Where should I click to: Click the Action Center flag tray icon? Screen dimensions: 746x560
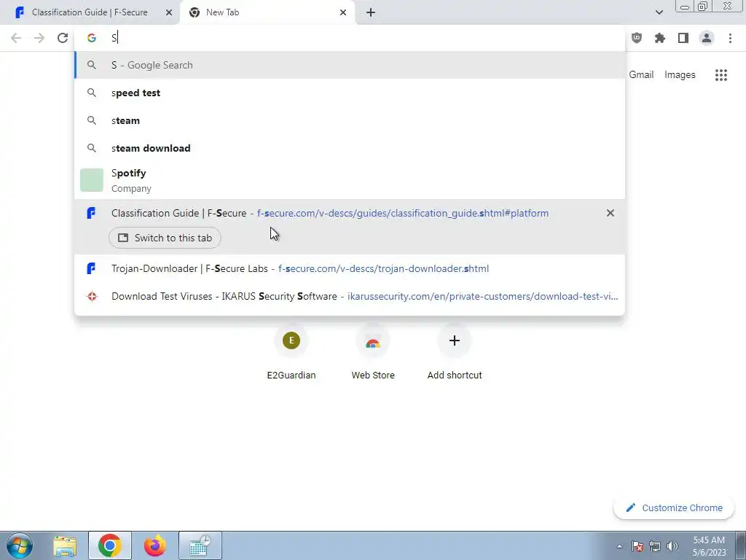tap(637, 546)
